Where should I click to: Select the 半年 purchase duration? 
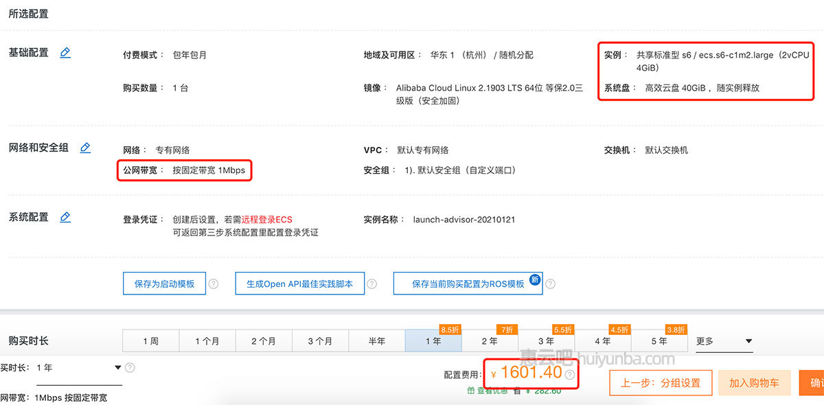tap(376, 341)
